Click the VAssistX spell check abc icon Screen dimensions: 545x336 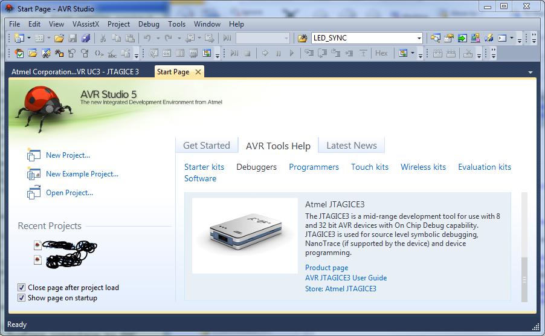(112, 53)
